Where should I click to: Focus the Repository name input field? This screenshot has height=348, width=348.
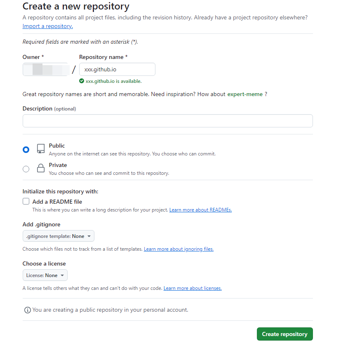[117, 69]
